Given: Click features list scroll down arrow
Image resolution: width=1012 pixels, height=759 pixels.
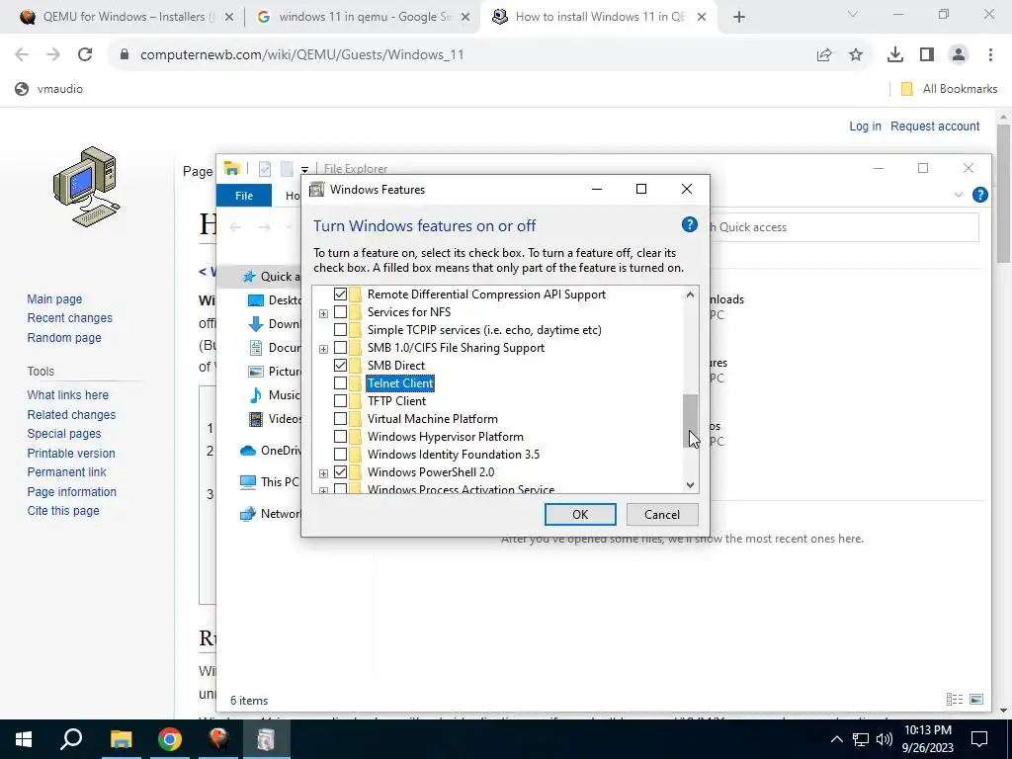Looking at the screenshot, I should coord(690,484).
